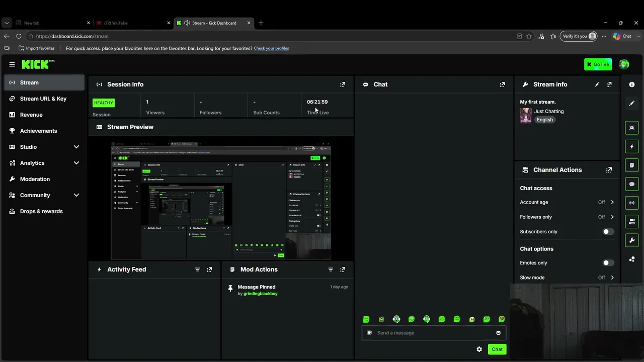Viewport: 644px width, 362px height.
Task: Pop out the Activity Feed panel
Action: click(210, 269)
